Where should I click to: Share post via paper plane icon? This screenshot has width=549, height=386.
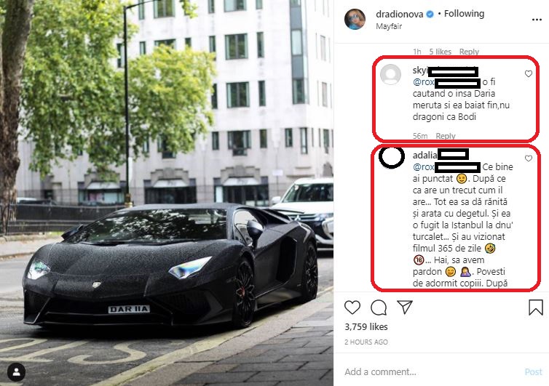(x=405, y=307)
